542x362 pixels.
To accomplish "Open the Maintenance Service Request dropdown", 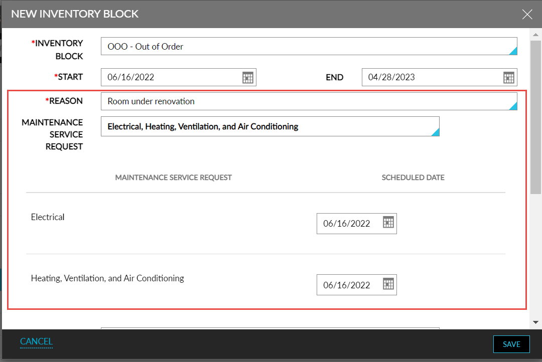I will coord(436,132).
